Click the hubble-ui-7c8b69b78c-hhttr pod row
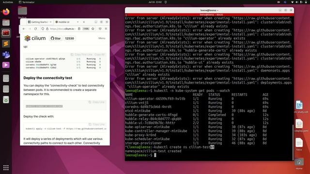 click(197, 123)
